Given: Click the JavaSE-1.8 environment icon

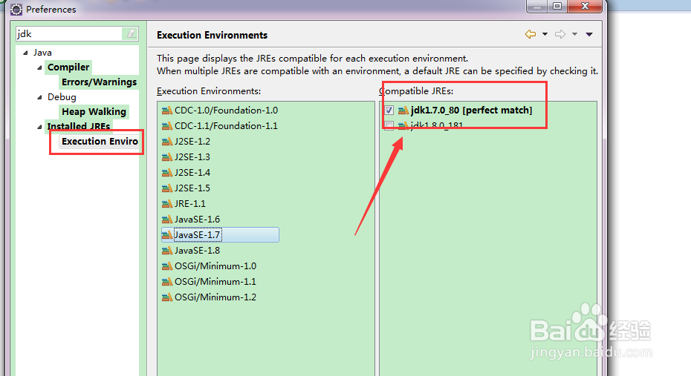Looking at the screenshot, I should 167,251.
